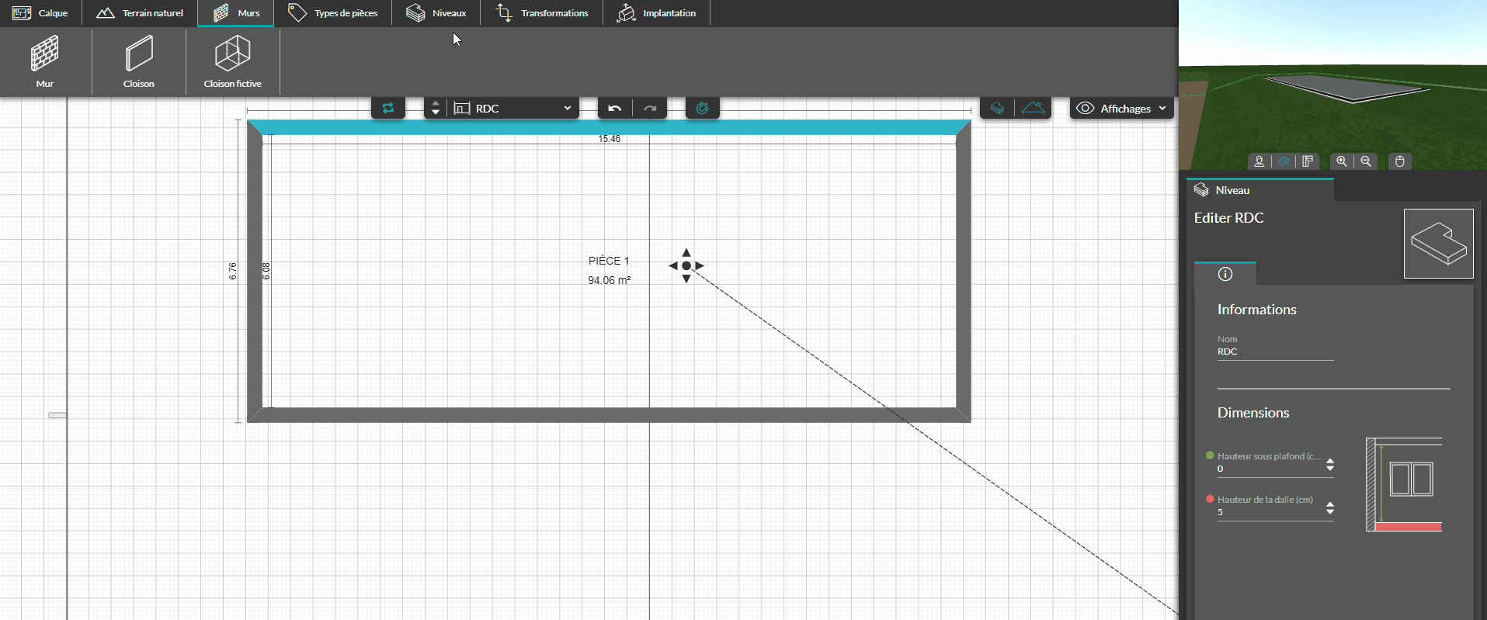Open the Calque tab

40,13
